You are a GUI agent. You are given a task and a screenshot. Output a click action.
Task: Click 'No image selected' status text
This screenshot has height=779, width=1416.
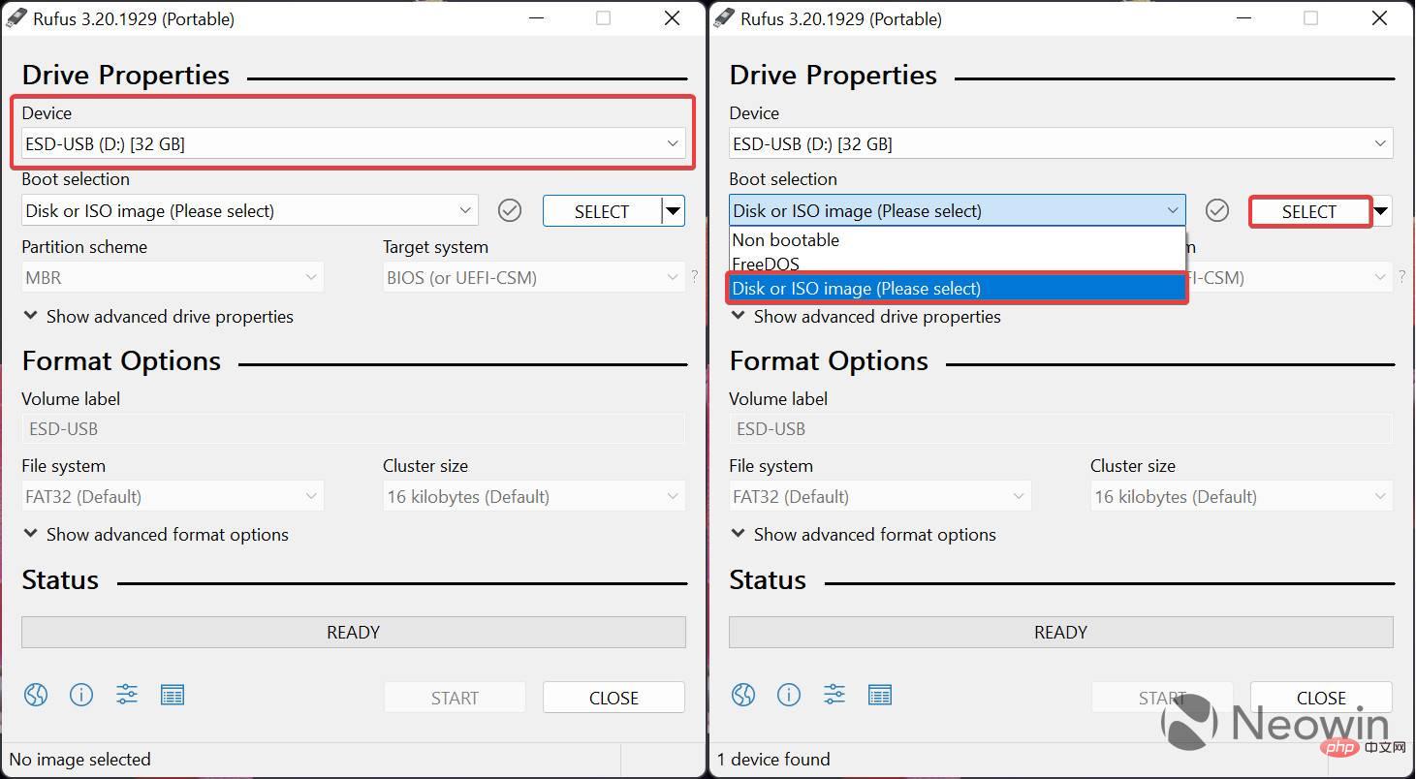pyautogui.click(x=79, y=759)
